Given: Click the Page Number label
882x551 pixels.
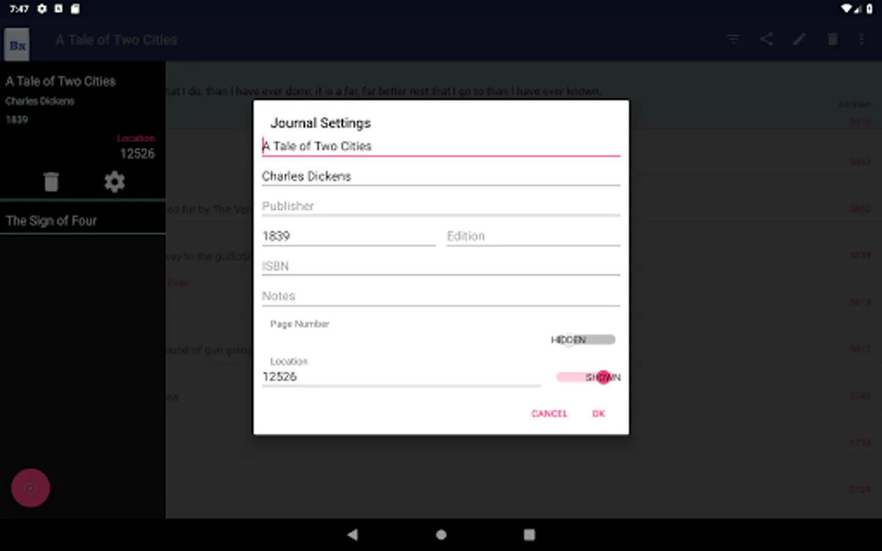Looking at the screenshot, I should (300, 324).
